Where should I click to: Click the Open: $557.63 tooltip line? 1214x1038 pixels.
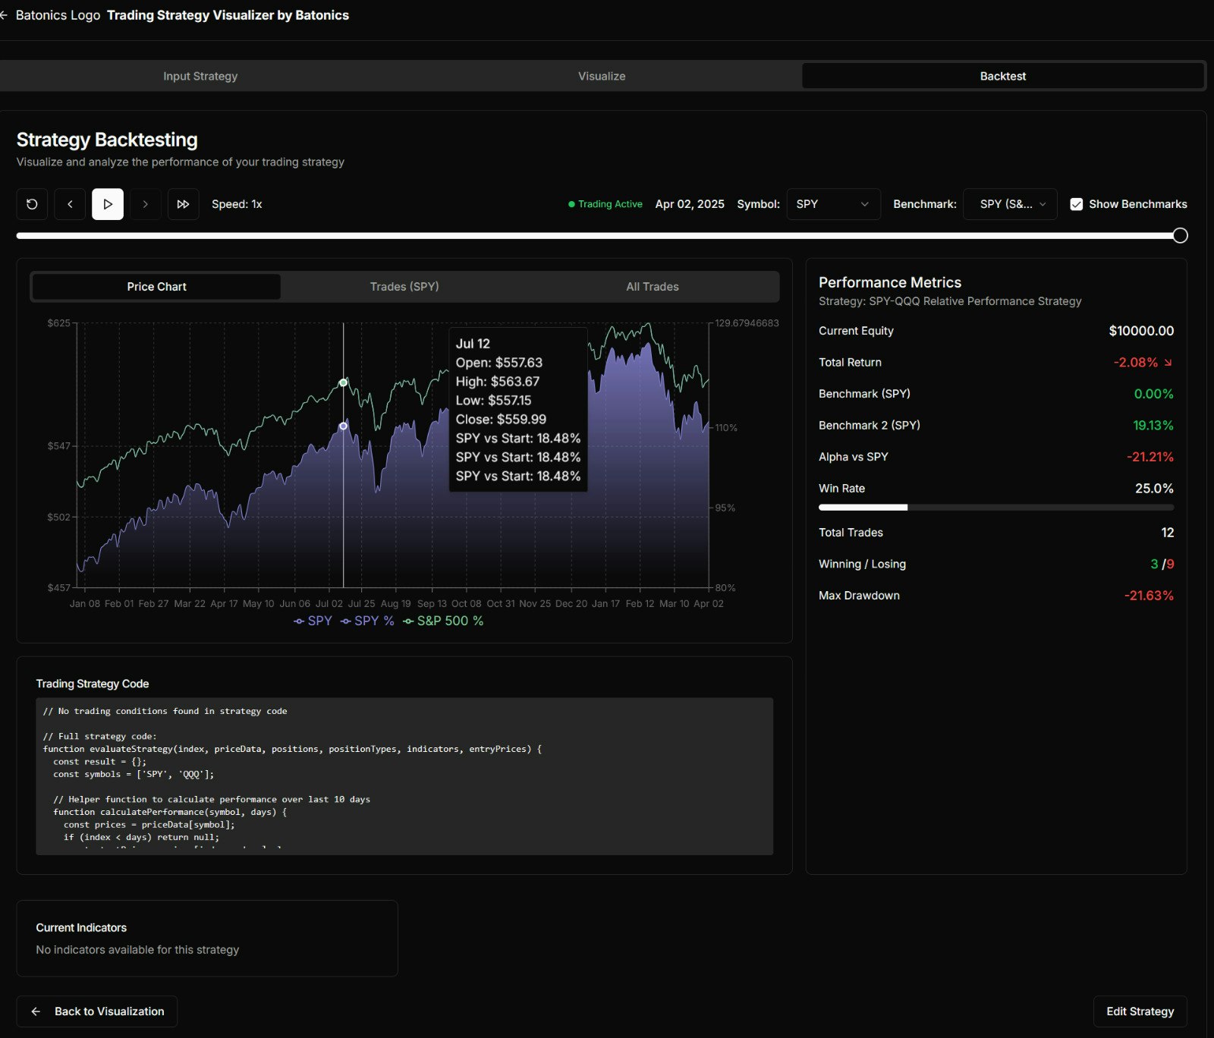(499, 363)
